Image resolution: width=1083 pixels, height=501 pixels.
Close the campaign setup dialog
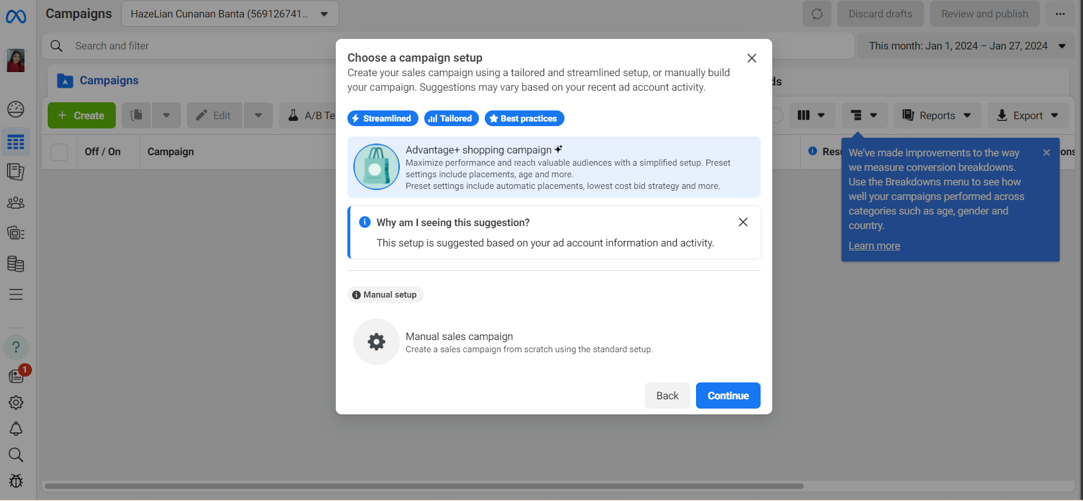(x=752, y=58)
